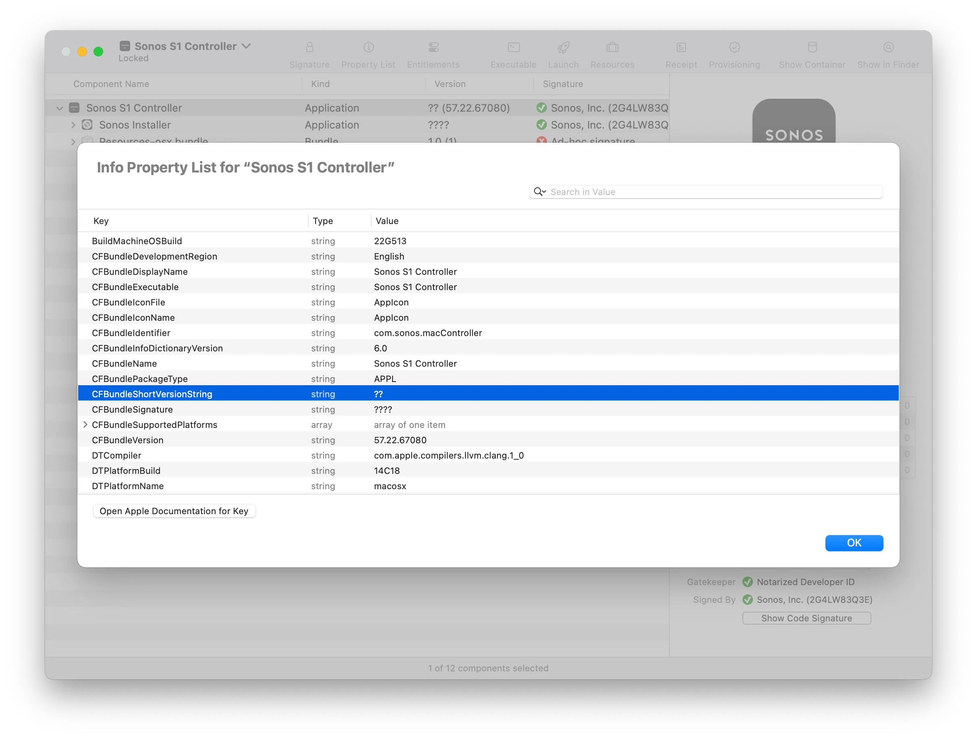Open the Receipt toolbar item
Image resolution: width=977 pixels, height=739 pixels.
click(x=681, y=55)
